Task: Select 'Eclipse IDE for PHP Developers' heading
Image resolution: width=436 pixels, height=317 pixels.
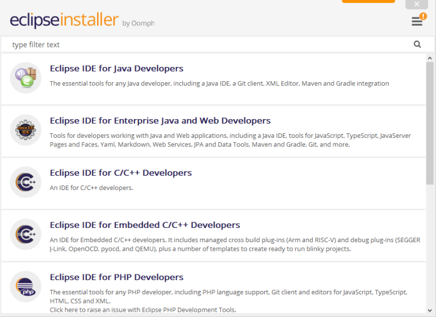Action: [x=116, y=277]
